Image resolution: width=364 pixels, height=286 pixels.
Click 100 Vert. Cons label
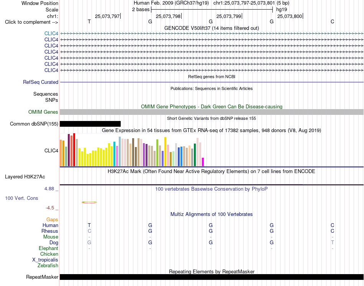point(21,198)
